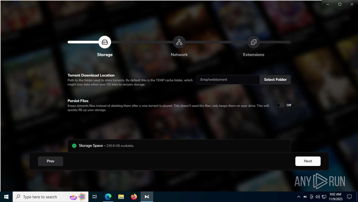Click the taskbar search box

tap(51, 197)
